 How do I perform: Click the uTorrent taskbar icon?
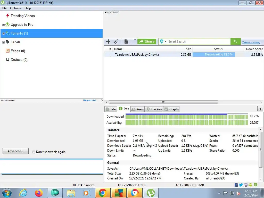click(x=151, y=193)
